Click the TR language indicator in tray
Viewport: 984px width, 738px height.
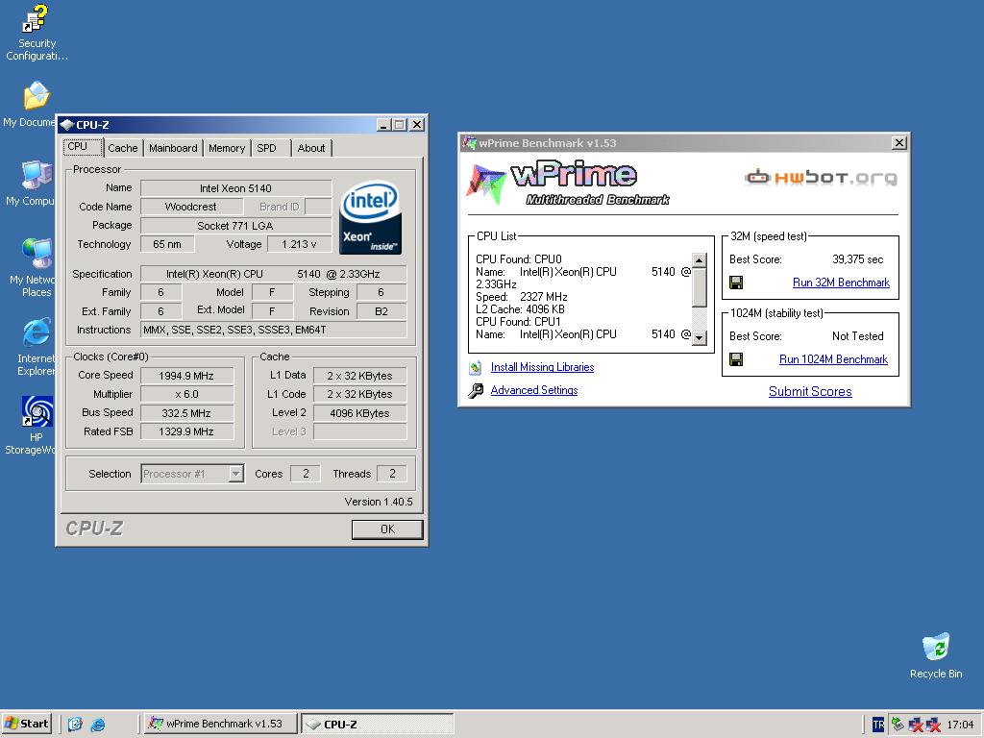click(878, 725)
